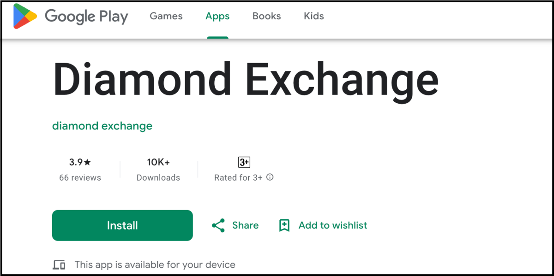Switch to the Games tab
The height and width of the screenshot is (276, 554).
pos(166,16)
